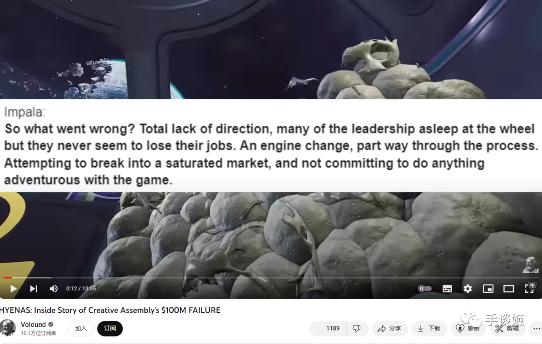Toggle subtitles on the video
Screen dimensions: 542x344
click(447, 288)
